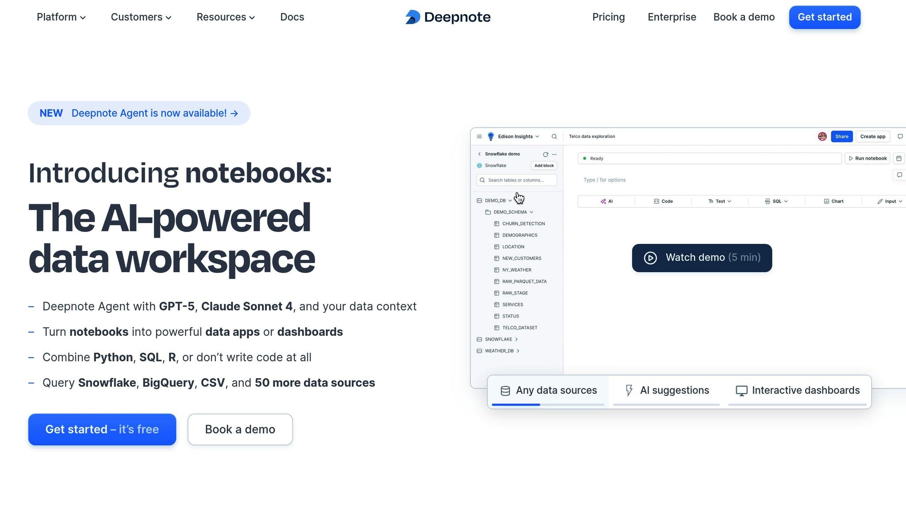Select the LOCATION table
The image size is (906, 509).
(x=513, y=247)
